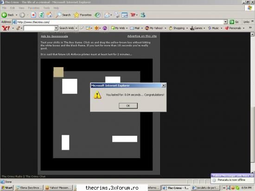Open the Messenger icon in toolbar
The image size is (255, 191).
pos(143,15)
